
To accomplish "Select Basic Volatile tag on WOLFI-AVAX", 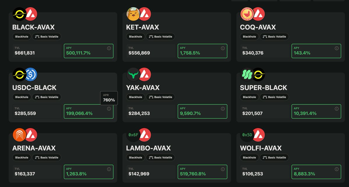I will click(x=274, y=157).
